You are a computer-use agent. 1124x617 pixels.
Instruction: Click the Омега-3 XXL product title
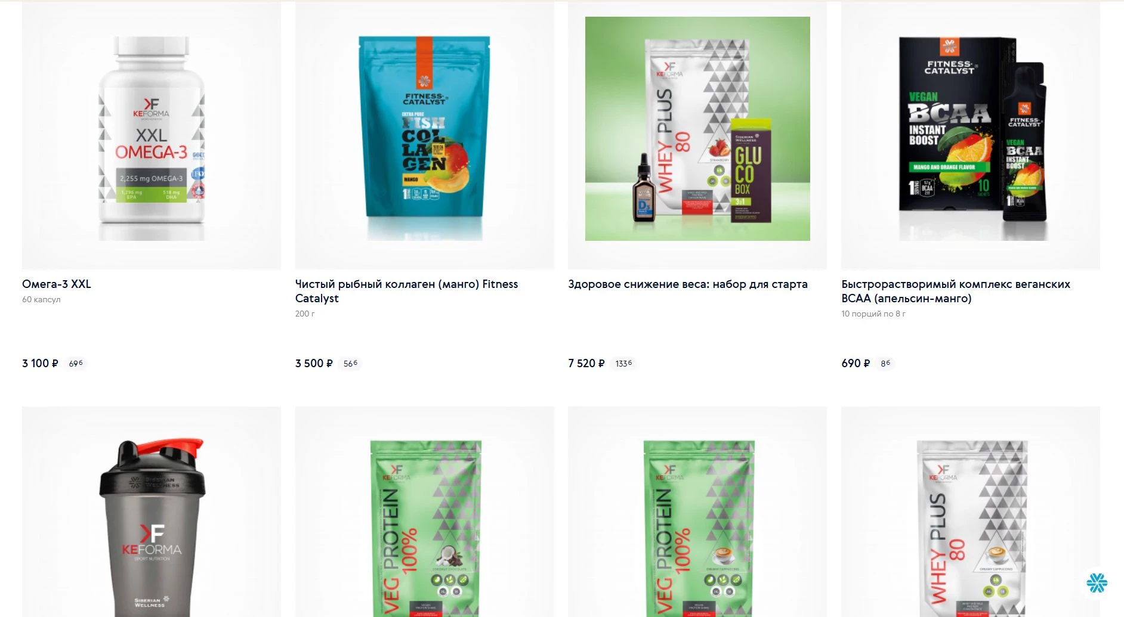click(57, 284)
